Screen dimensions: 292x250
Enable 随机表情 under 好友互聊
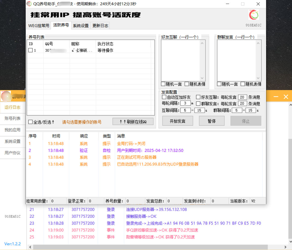[187, 84]
